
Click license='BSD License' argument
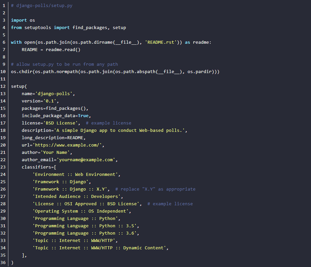[51, 123]
